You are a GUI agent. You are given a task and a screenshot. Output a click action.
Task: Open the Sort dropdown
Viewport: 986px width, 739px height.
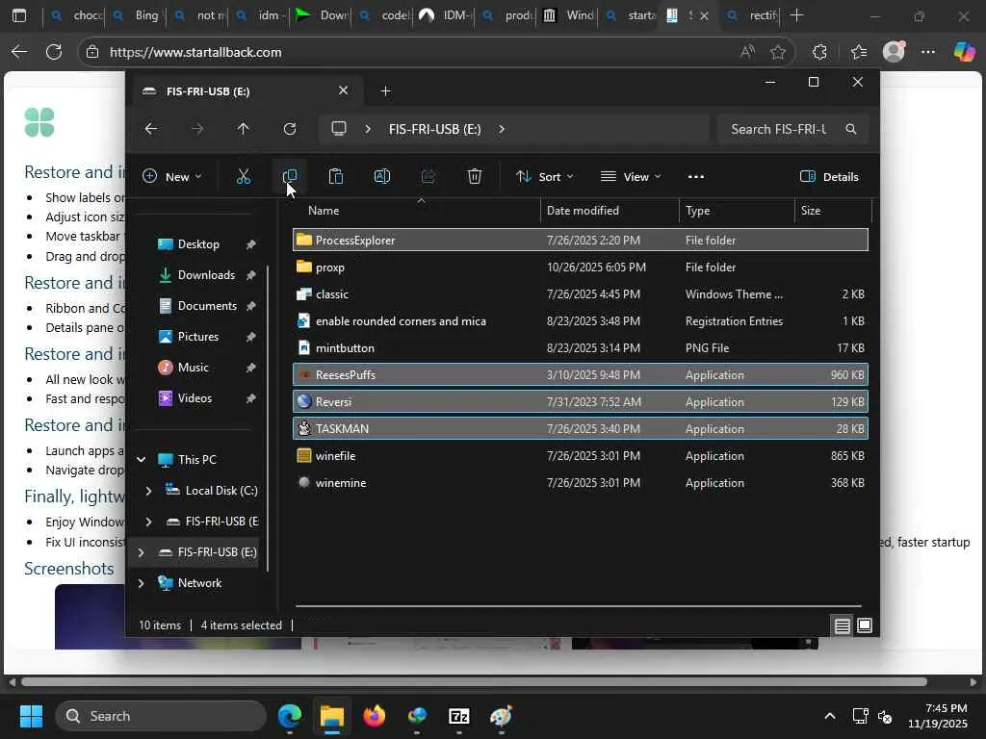point(544,176)
